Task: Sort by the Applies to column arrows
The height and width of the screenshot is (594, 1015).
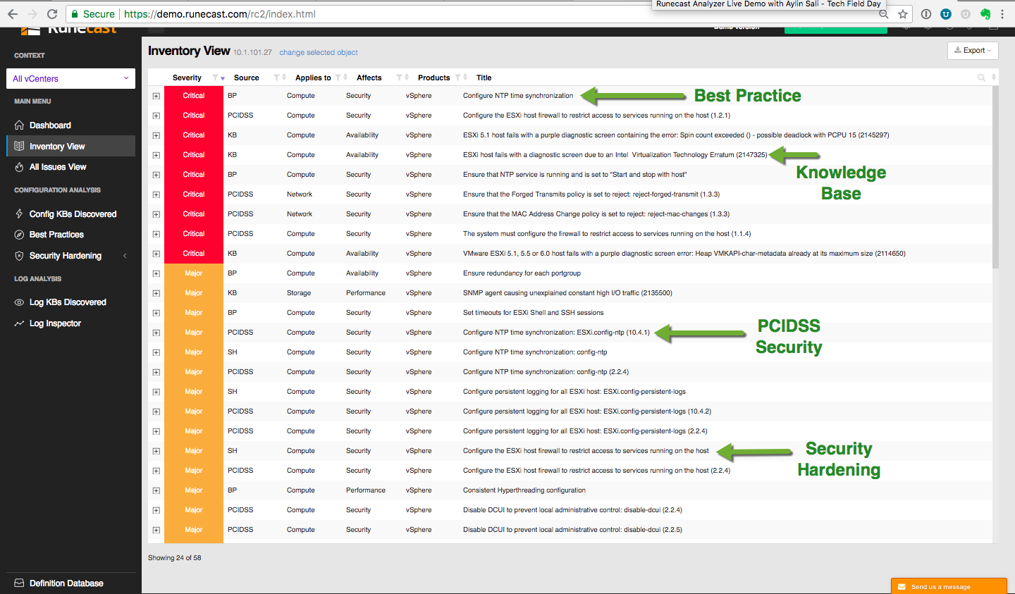Action: coord(345,78)
